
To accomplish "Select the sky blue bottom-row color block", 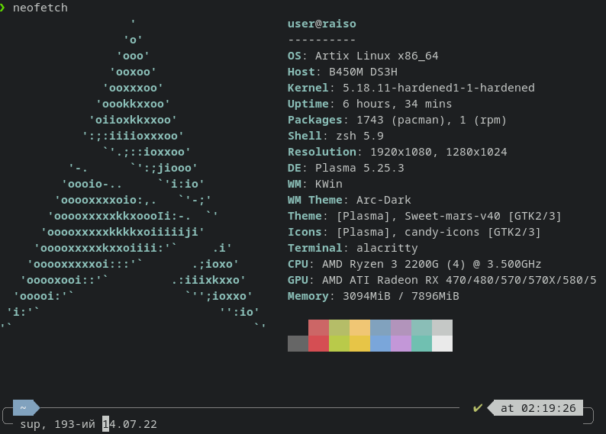I will tap(380, 344).
